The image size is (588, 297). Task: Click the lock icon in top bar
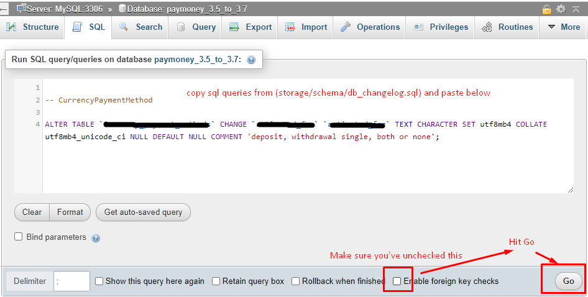[x=547, y=9]
